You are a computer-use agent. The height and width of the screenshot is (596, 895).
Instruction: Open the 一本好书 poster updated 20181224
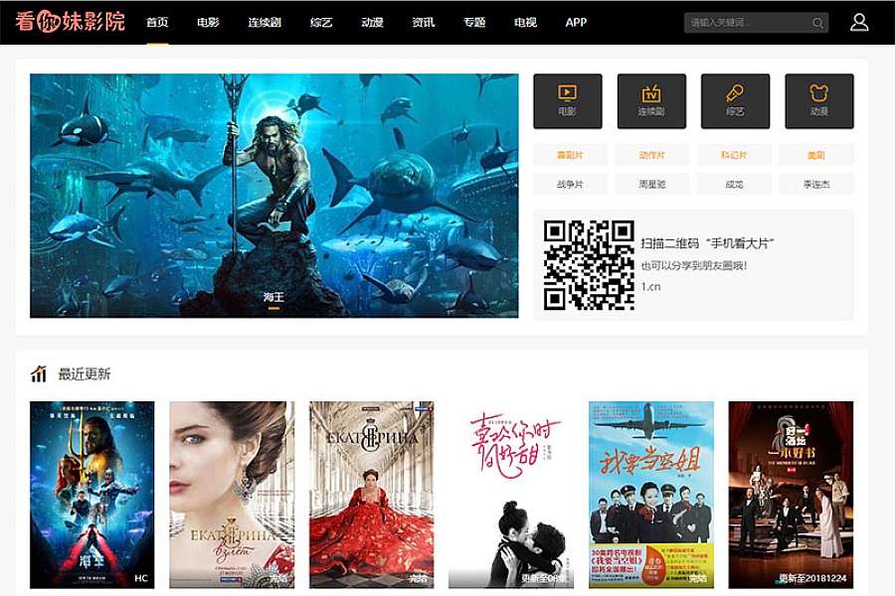pos(791,495)
